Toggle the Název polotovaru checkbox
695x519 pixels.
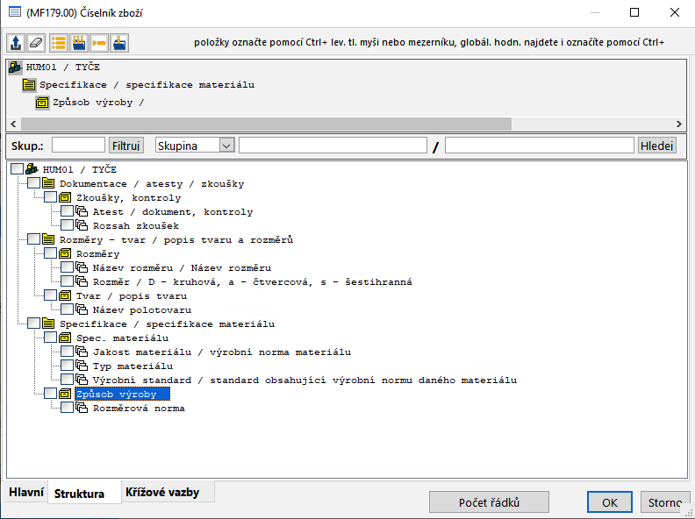67,309
